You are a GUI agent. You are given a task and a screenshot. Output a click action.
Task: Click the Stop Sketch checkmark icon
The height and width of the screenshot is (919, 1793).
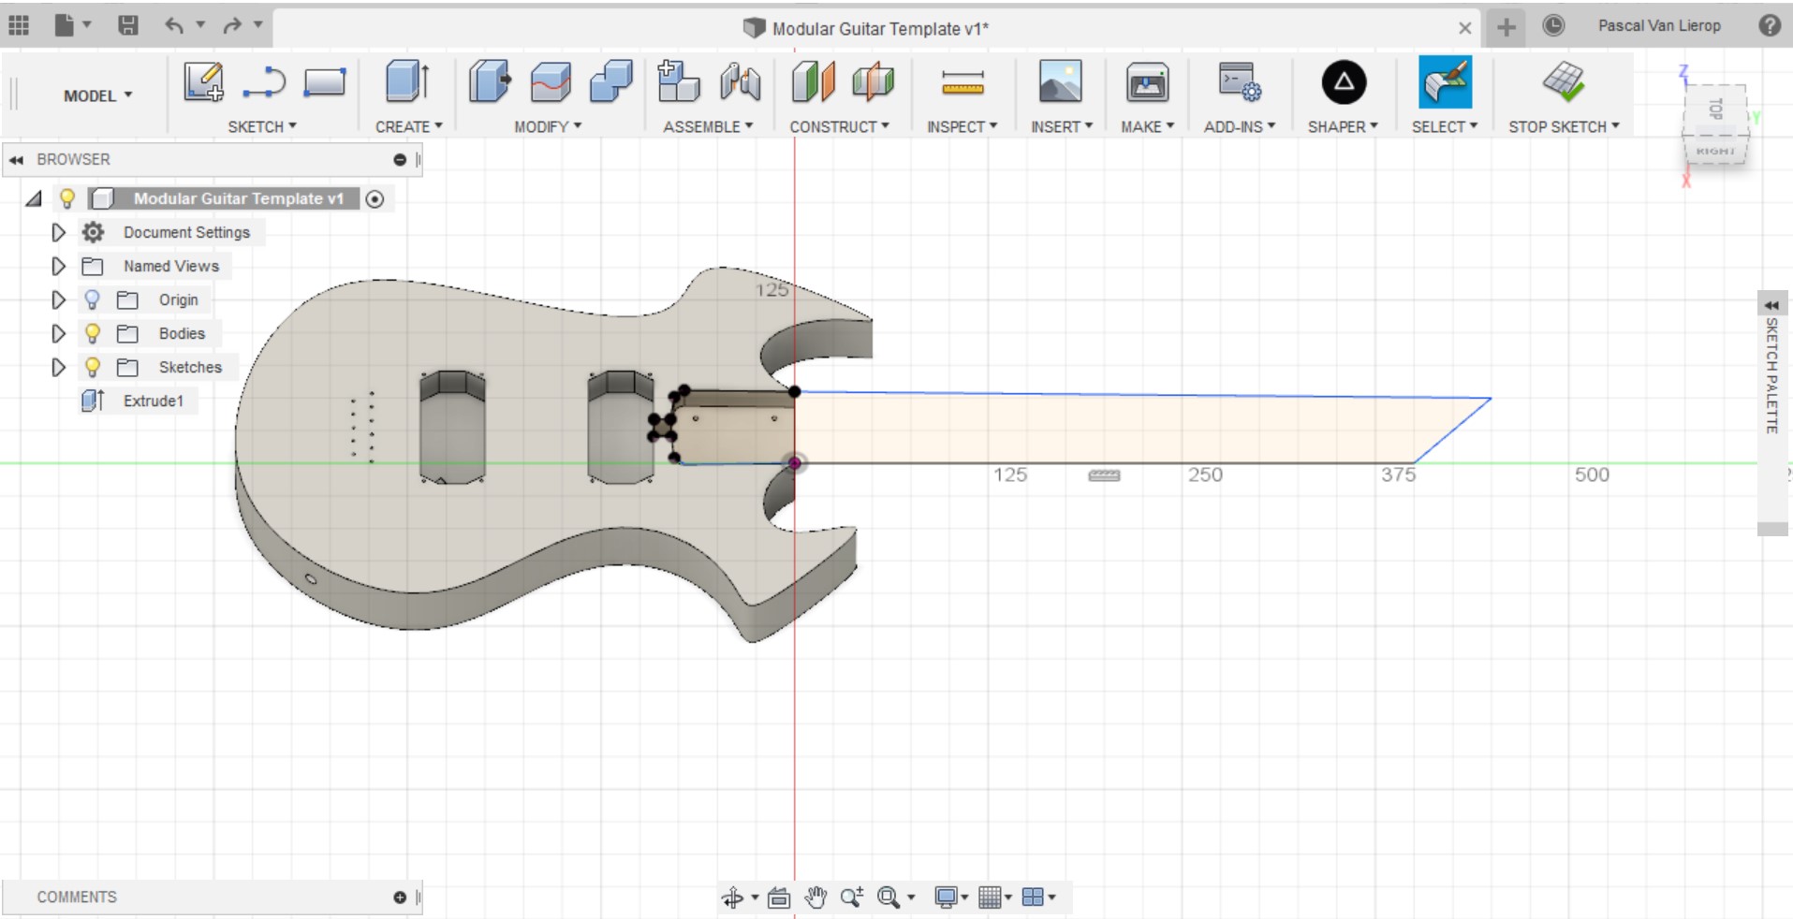tap(1563, 82)
